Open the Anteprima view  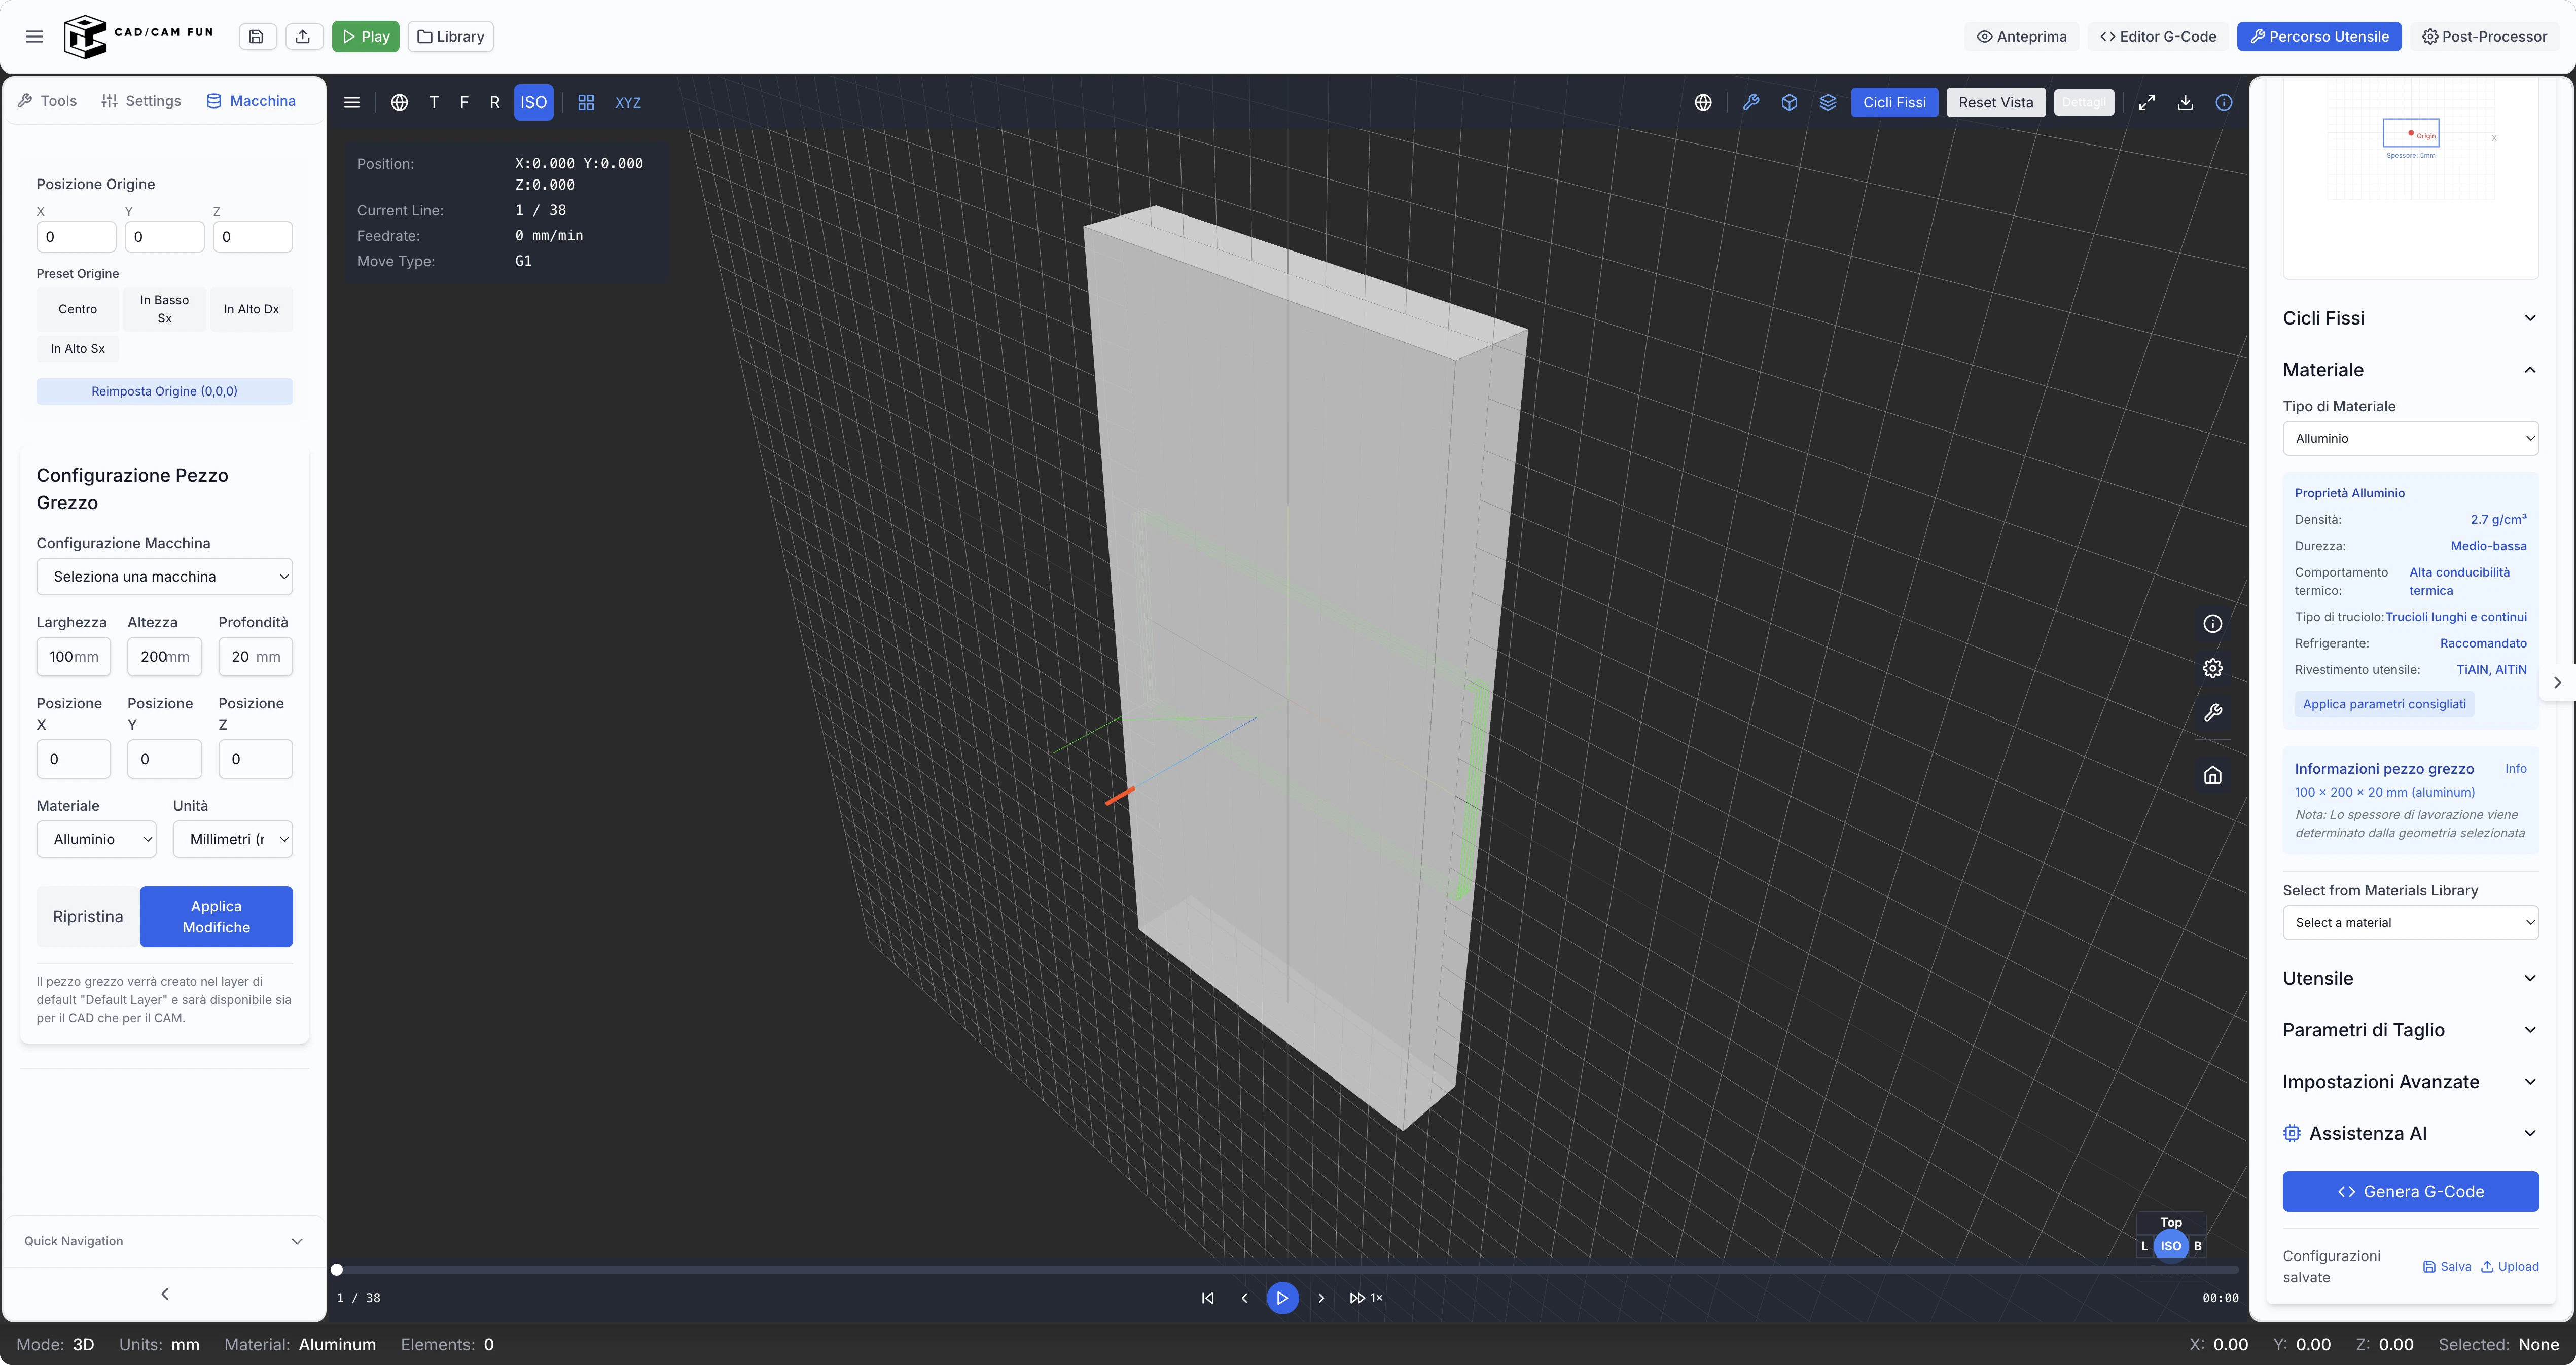2022,37
